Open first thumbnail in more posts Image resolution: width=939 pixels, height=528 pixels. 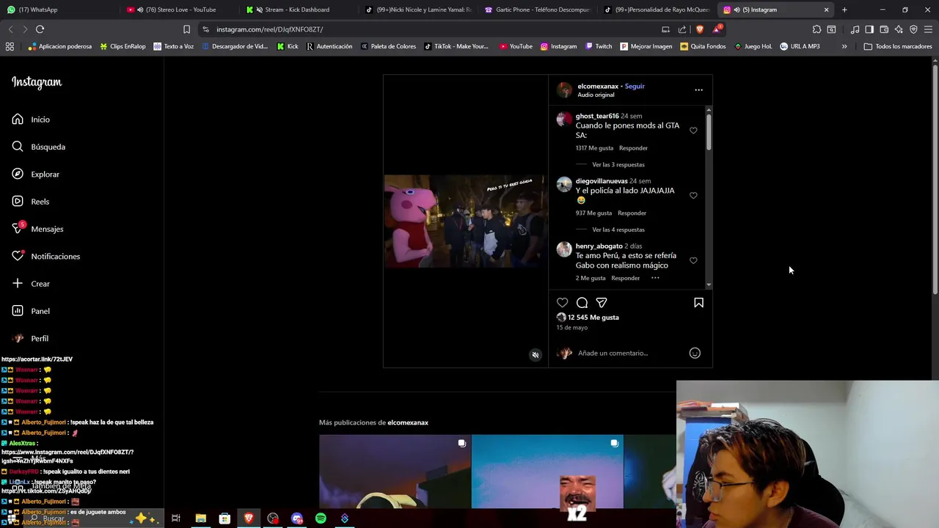click(x=395, y=472)
